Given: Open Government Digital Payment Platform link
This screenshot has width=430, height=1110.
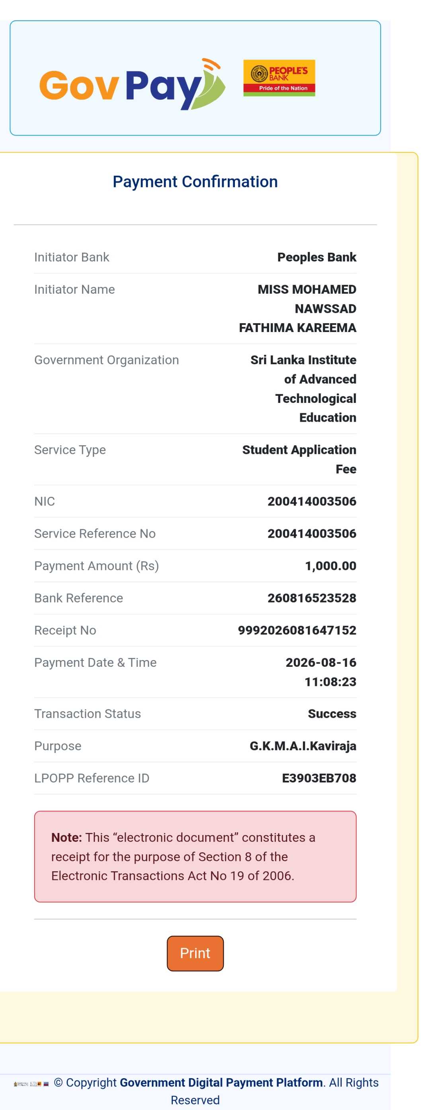Looking at the screenshot, I should tap(221, 1082).
